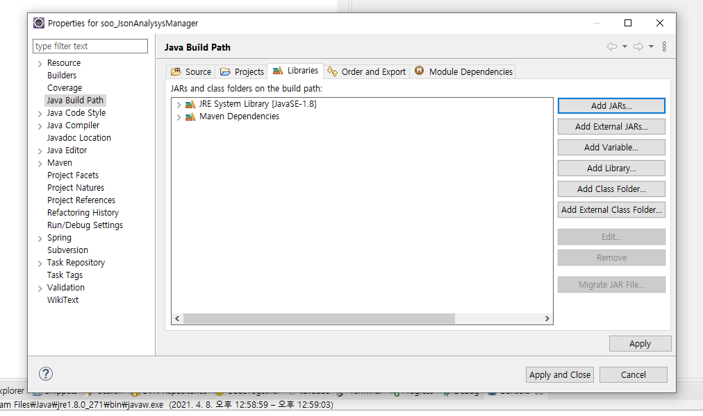The image size is (703, 416).
Task: Select Javadoc Location tree item
Action: tap(79, 138)
